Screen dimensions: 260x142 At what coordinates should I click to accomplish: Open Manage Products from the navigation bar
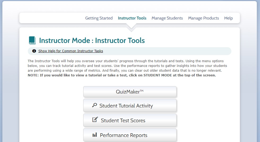[x=203, y=18]
